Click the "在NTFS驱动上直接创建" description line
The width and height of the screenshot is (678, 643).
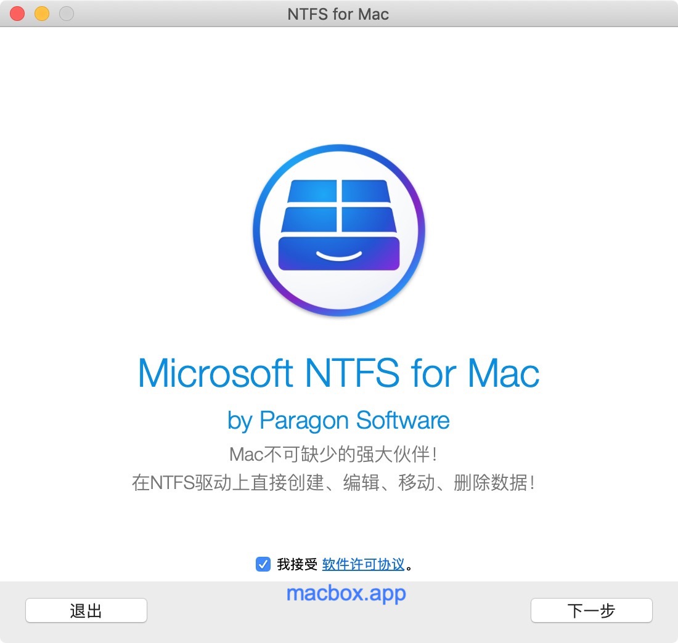333,483
